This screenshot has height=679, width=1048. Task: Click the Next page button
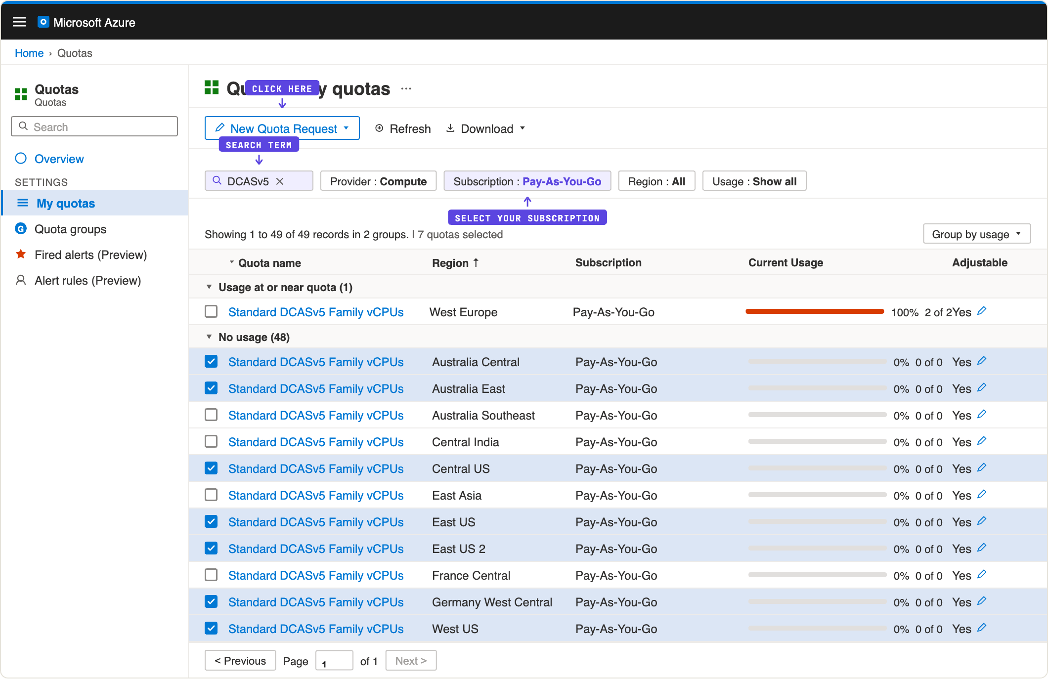[x=411, y=661]
